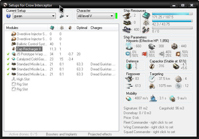199x139 pixels.
Task: Click the powergrid resource icon
Action: click(146, 22)
